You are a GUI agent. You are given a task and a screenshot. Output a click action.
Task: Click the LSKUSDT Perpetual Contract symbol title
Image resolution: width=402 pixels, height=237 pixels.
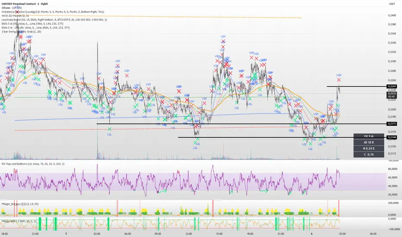coord(25,4)
